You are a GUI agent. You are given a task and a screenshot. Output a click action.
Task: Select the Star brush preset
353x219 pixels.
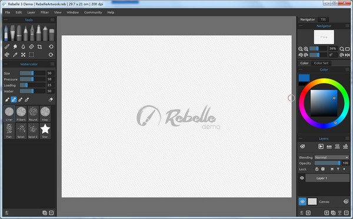pyautogui.click(x=45, y=131)
